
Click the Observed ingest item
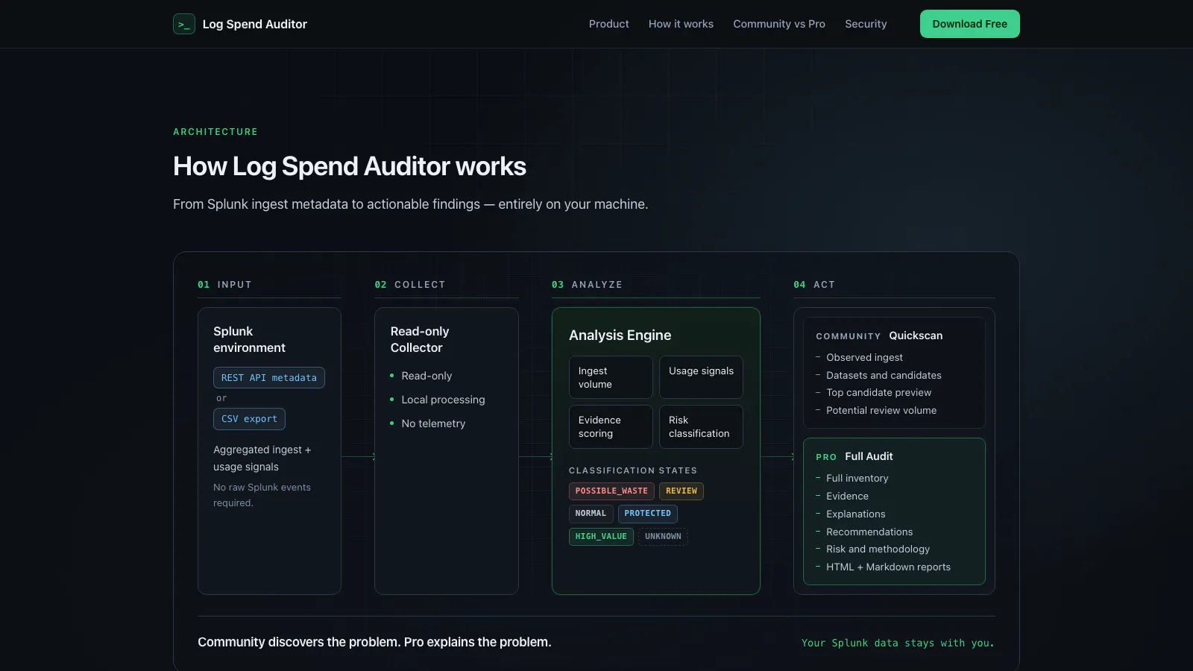864,357
